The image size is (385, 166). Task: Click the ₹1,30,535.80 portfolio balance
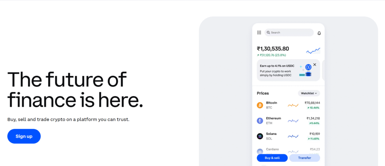tap(273, 49)
